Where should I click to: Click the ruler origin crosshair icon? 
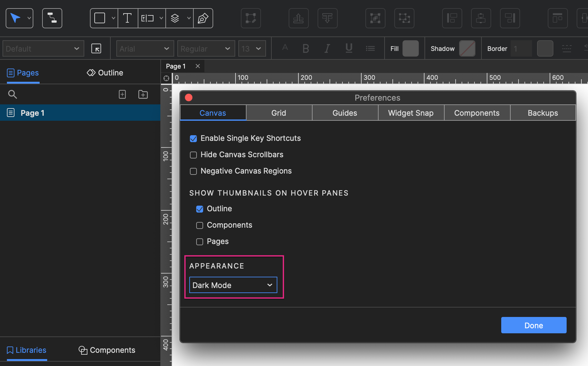[166, 78]
